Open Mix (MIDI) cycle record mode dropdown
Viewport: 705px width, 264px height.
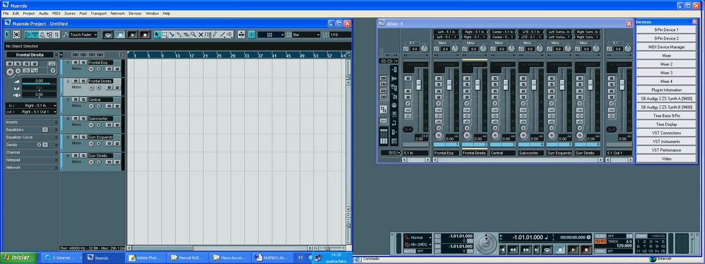(x=417, y=244)
